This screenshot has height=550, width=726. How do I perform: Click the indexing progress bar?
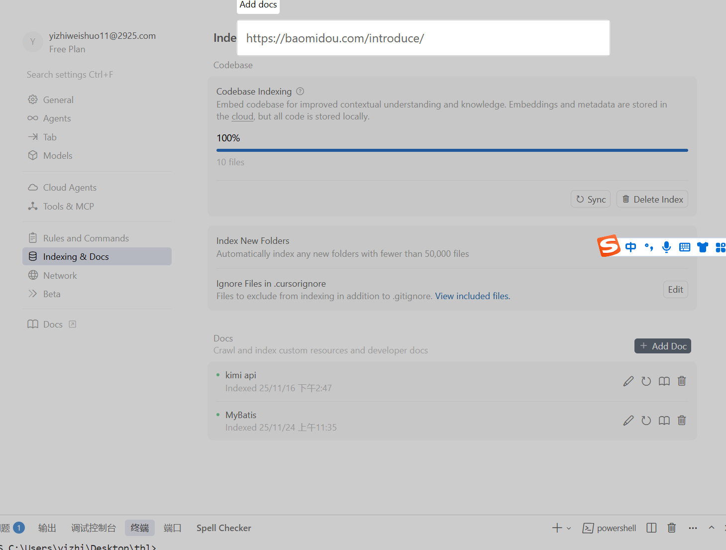click(x=452, y=150)
